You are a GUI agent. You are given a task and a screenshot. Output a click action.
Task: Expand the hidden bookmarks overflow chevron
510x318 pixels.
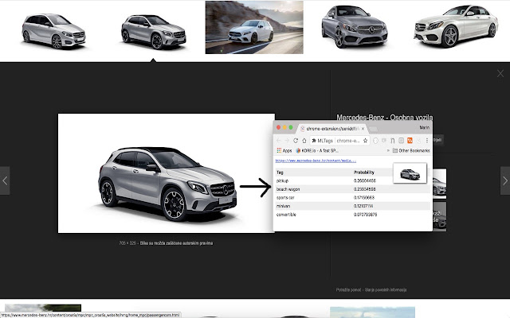(x=388, y=150)
